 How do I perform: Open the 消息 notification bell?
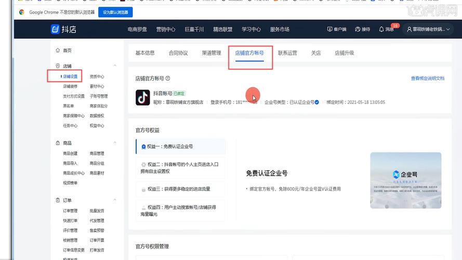click(381, 29)
